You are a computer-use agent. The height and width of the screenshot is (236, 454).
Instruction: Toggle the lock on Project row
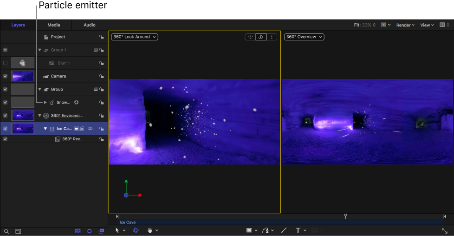101,37
